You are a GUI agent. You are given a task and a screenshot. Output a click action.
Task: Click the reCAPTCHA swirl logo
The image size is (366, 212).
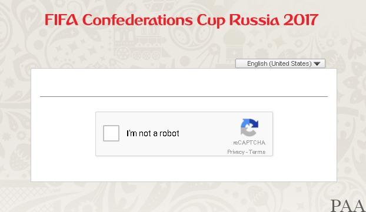[x=249, y=127]
